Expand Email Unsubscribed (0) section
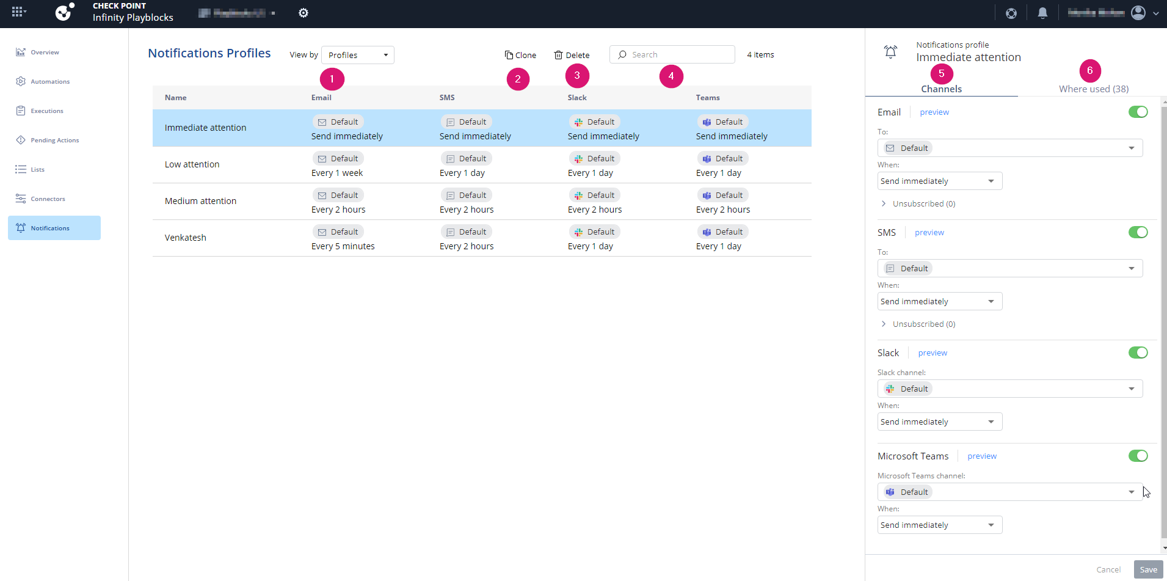1167x581 pixels. point(918,203)
